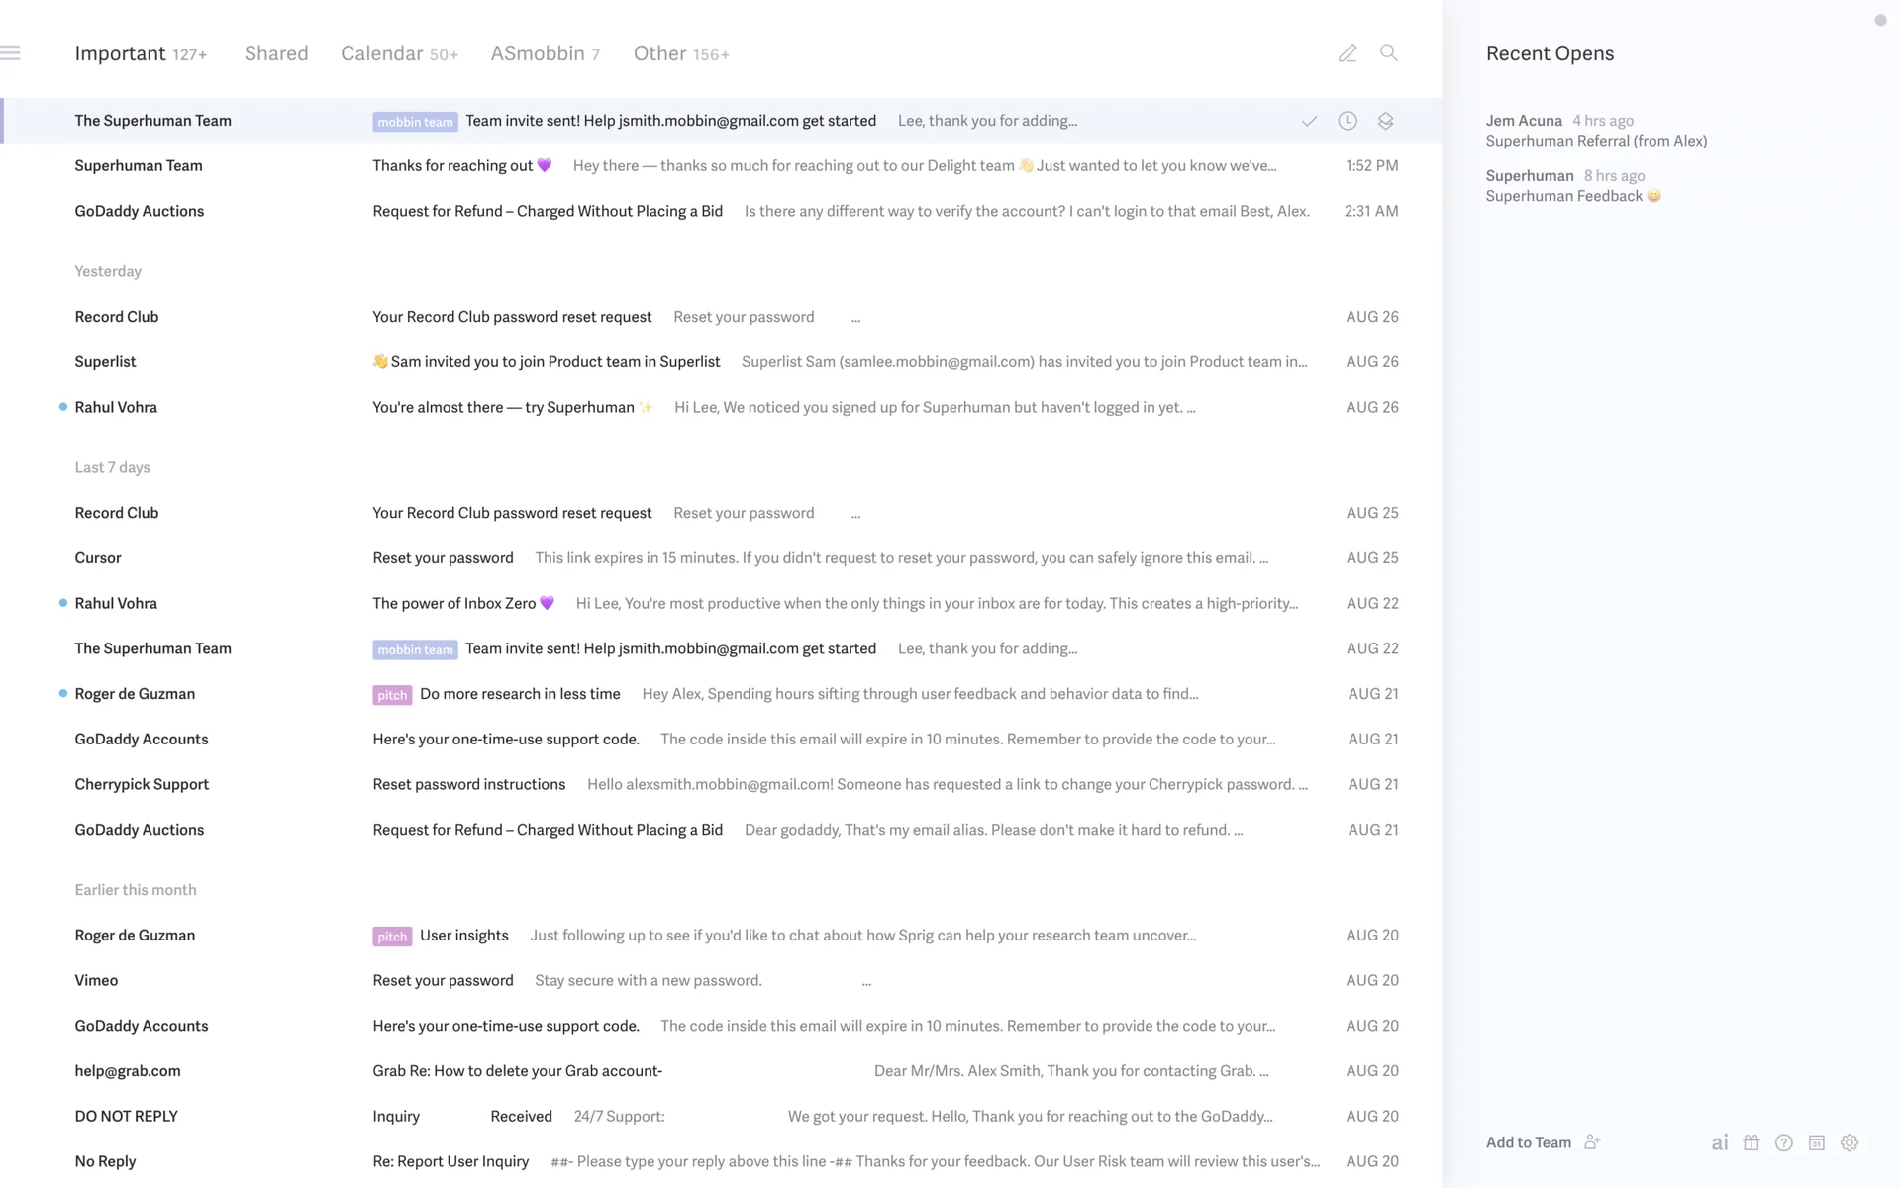The image size is (1901, 1188).
Task: Open the settings gear icon
Action: (1850, 1142)
